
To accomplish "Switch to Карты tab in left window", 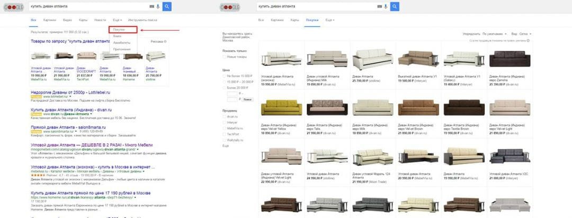I will (83, 20).
